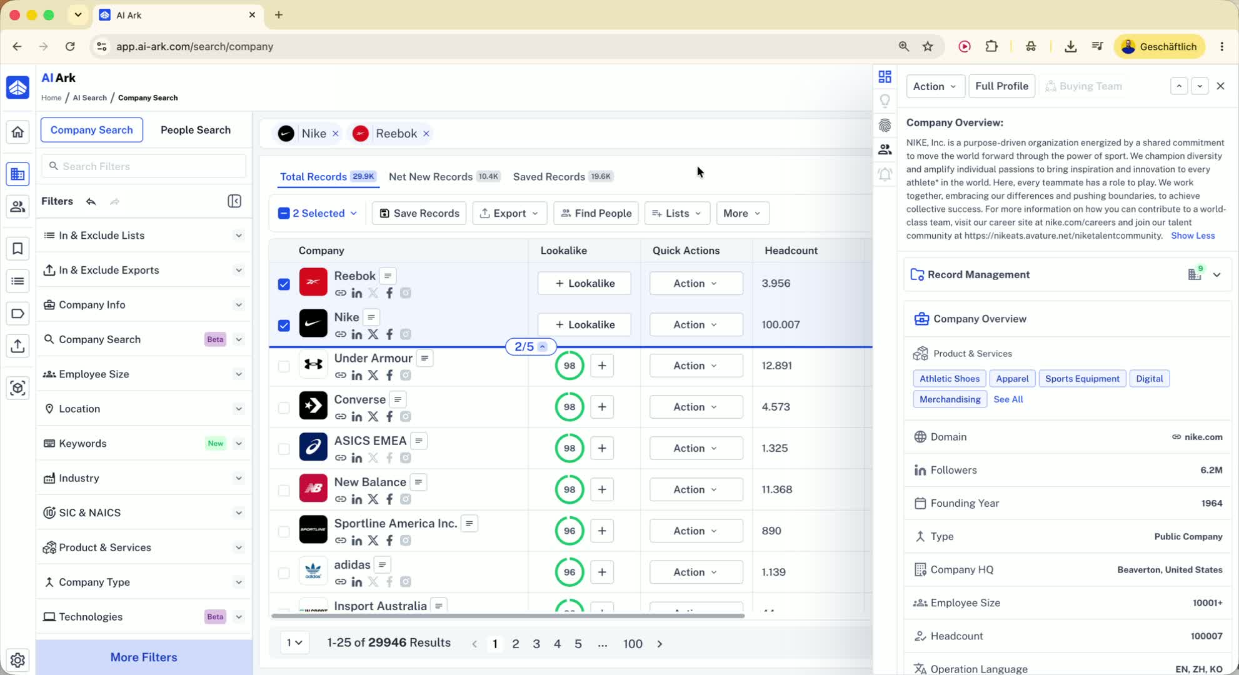Open the home icon in left sidebar
This screenshot has width=1239, height=675.
[18, 132]
